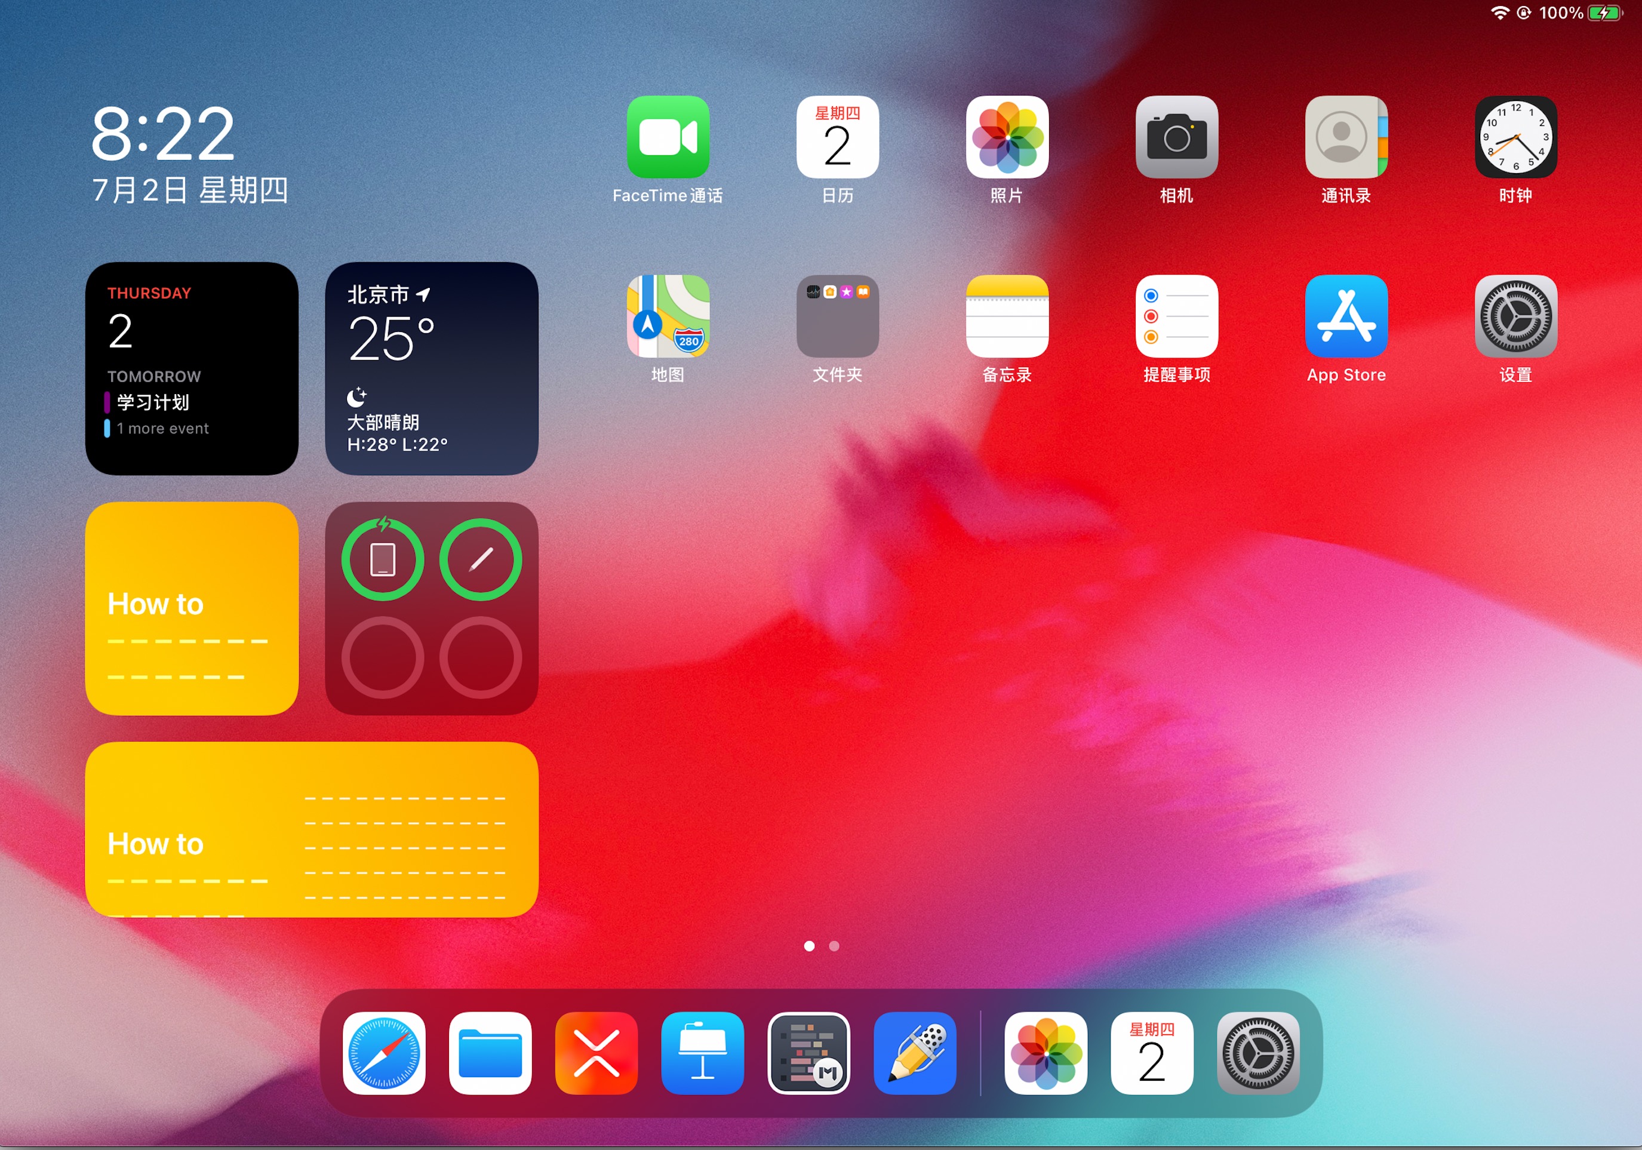1642x1150 pixels.
Task: Open the folder of grouped apps
Action: (837, 315)
